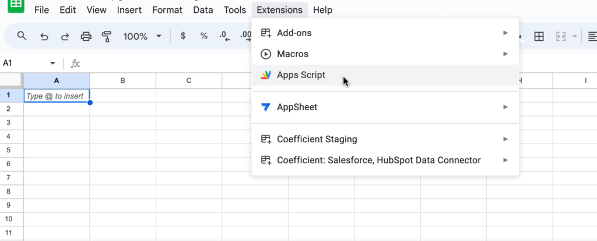Click the Apps Script colorful icon
This screenshot has height=241, width=597.
[x=266, y=75]
